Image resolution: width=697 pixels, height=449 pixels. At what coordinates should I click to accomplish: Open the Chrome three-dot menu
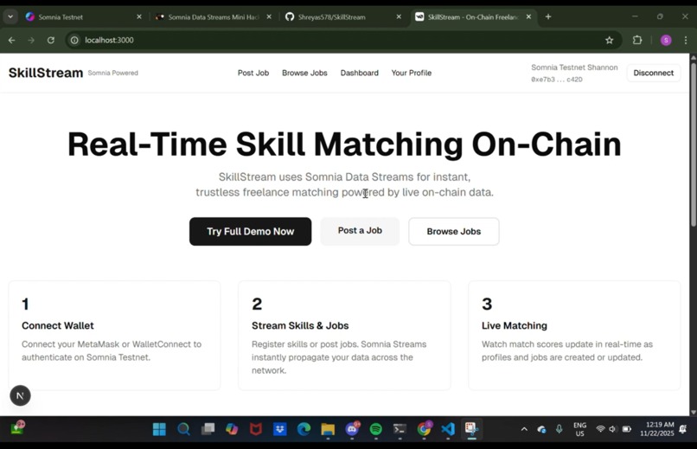coord(686,40)
